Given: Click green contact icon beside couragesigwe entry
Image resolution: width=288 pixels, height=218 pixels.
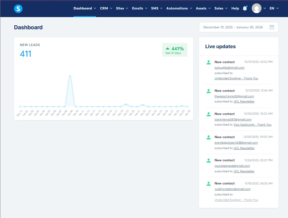Looking at the screenshot, I should point(208,160).
